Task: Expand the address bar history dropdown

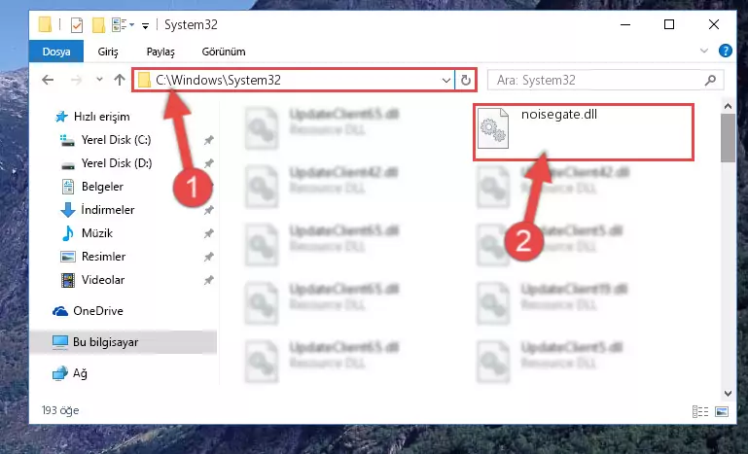Action: [x=446, y=80]
